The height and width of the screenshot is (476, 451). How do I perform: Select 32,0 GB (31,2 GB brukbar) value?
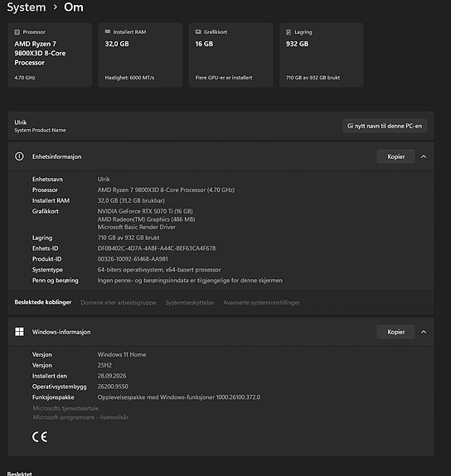point(131,200)
